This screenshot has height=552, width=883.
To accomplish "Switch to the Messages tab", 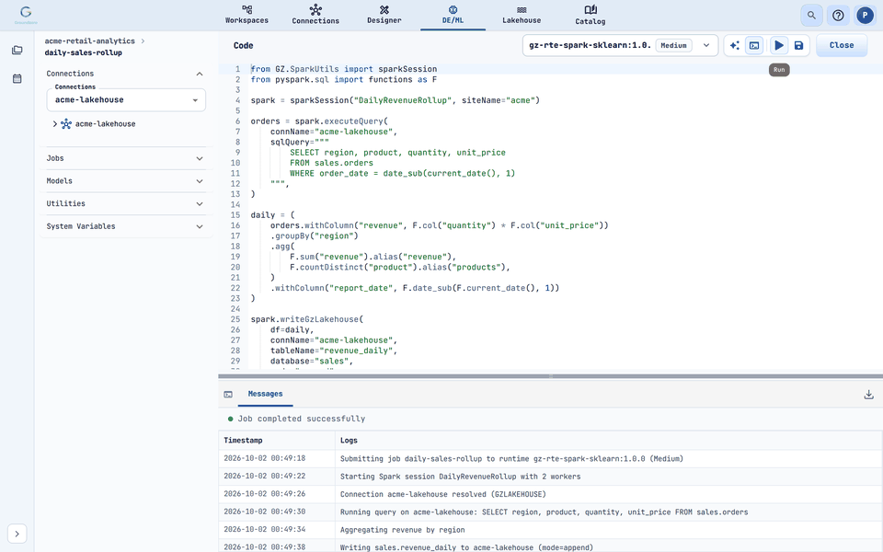I will pos(265,394).
